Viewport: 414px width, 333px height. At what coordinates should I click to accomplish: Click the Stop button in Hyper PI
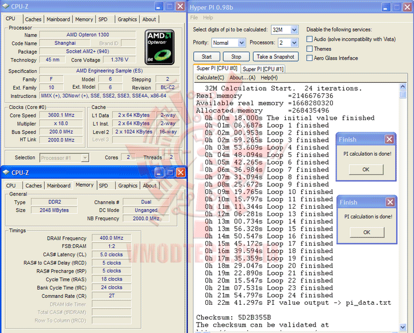coord(236,56)
